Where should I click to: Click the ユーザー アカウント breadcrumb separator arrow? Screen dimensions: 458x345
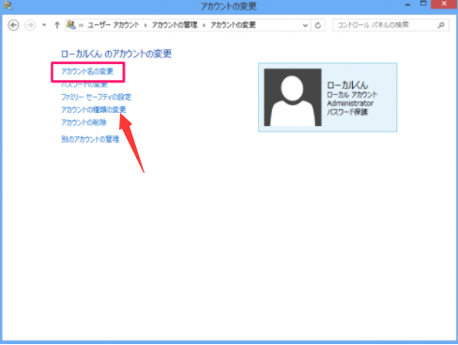click(145, 25)
